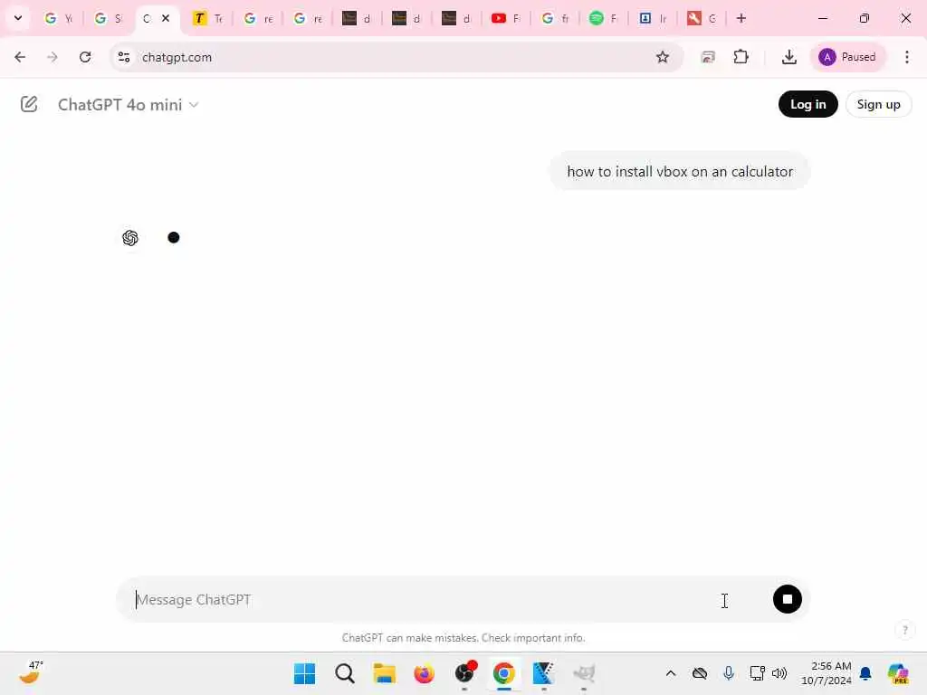Open the site information icon in address bar
Image resolution: width=927 pixels, height=695 pixels.
123,57
